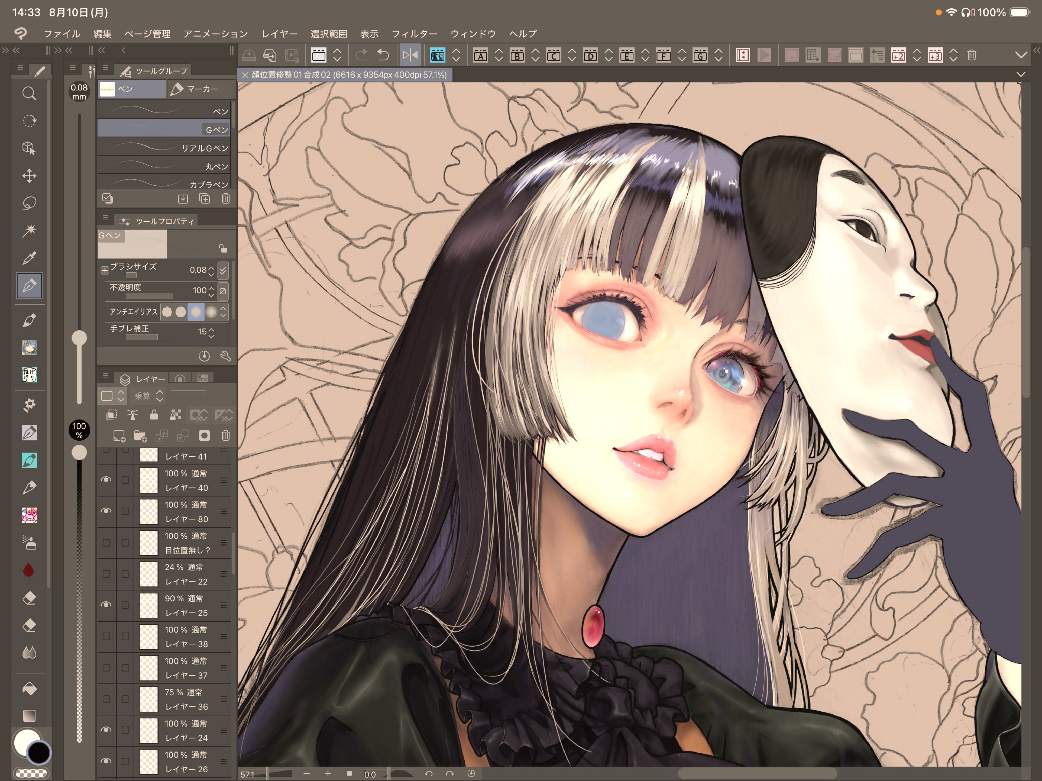Select the Auto select magic wand tool
1042x781 pixels.
click(x=29, y=230)
